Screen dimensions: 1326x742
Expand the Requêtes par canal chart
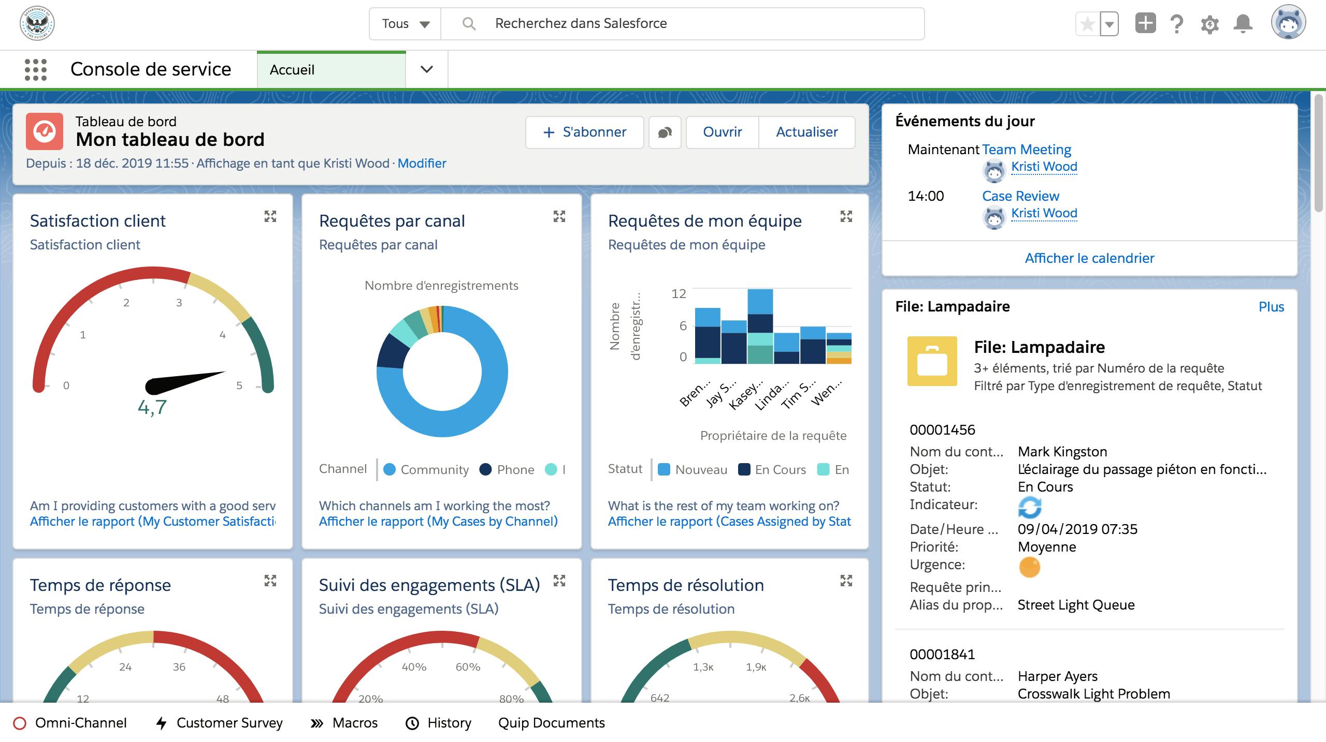(x=559, y=216)
